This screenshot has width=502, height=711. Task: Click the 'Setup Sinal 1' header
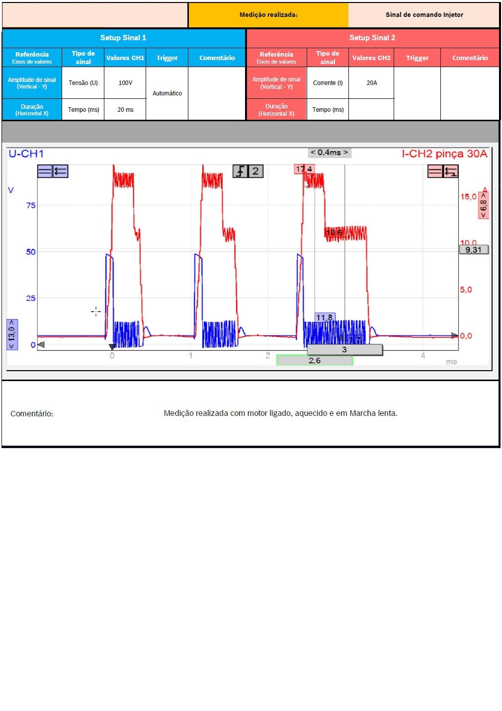[x=123, y=38]
